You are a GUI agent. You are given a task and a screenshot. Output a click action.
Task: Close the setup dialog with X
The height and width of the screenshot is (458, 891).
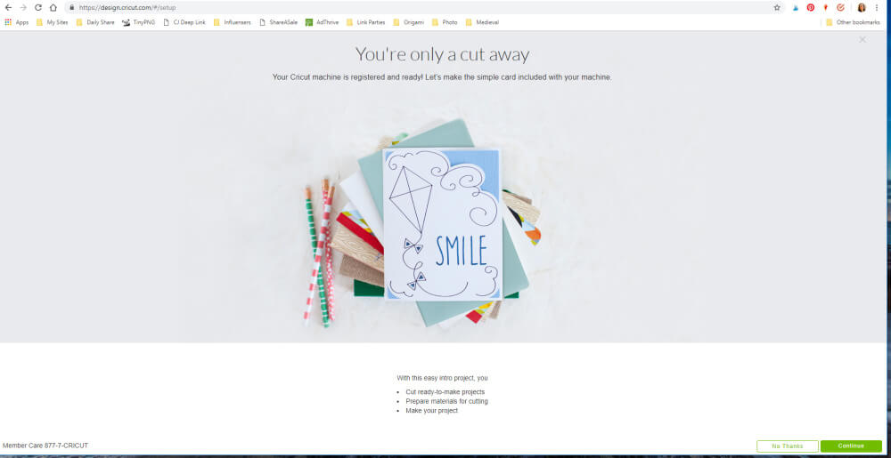click(x=862, y=40)
